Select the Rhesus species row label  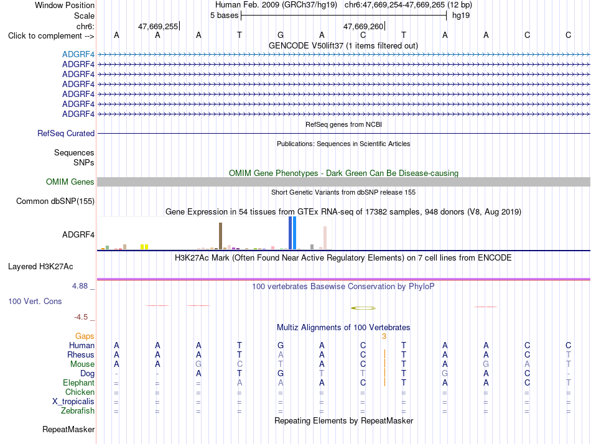[x=81, y=354]
